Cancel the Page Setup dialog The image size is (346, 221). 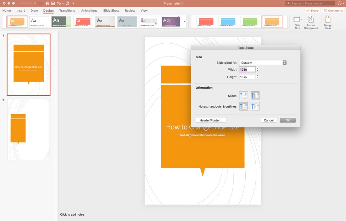[269, 120]
